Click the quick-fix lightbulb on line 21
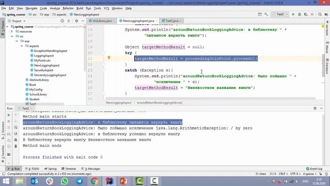The image size is (330, 186). tap(109, 57)
